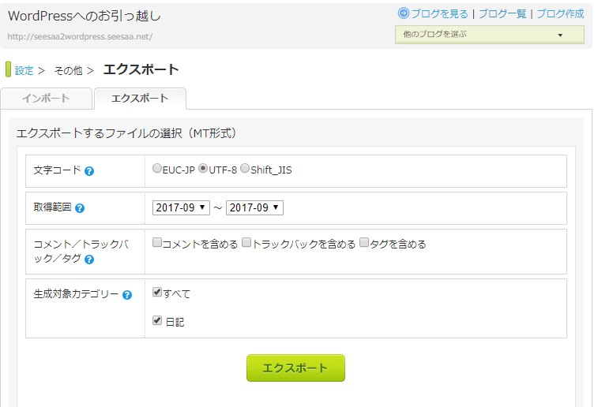The image size is (598, 407).
Task: Open the end month dropdown
Action: [254, 207]
